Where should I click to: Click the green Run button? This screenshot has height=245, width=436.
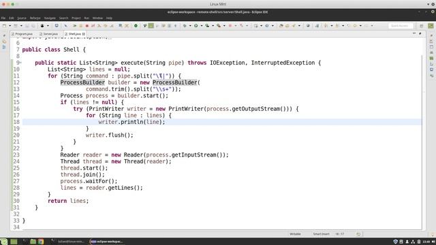196,26
